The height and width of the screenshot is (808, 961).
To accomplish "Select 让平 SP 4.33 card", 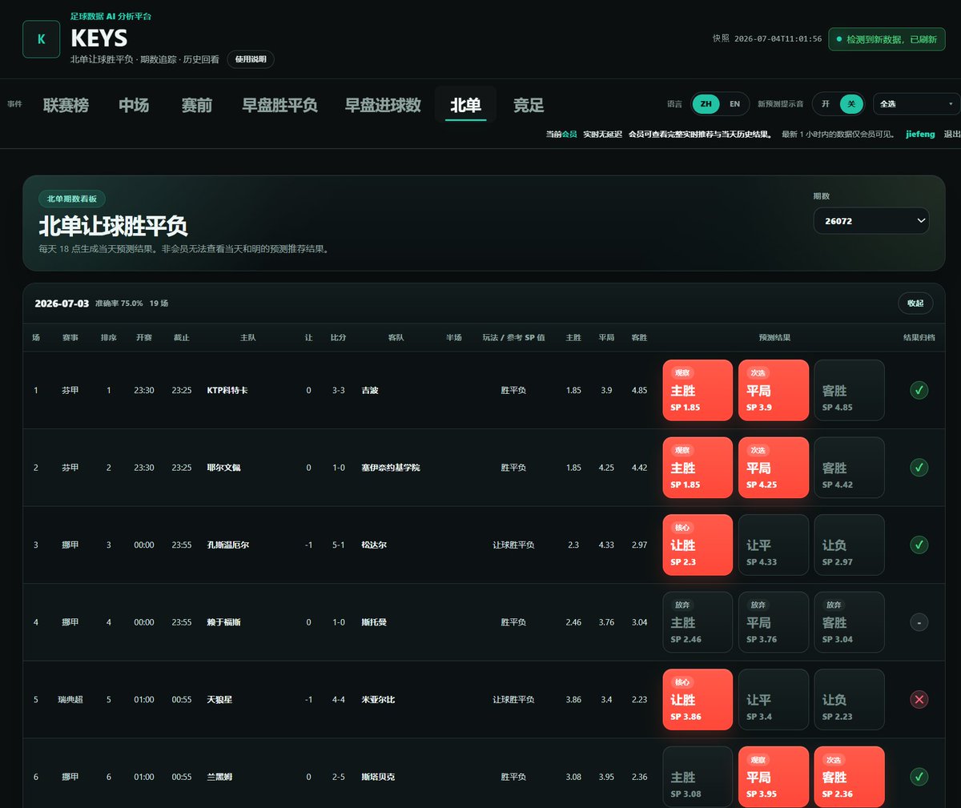I will point(774,545).
